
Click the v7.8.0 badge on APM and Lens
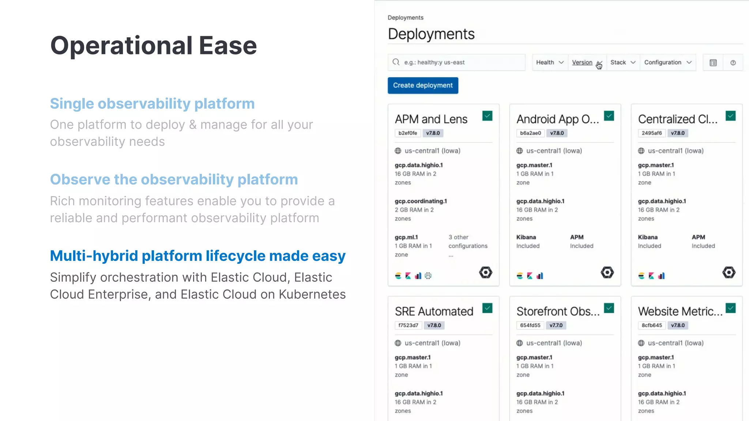pos(433,133)
